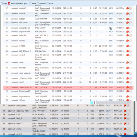
Task: Open chart icon in Mars777 row
Action: pos(128,124)
